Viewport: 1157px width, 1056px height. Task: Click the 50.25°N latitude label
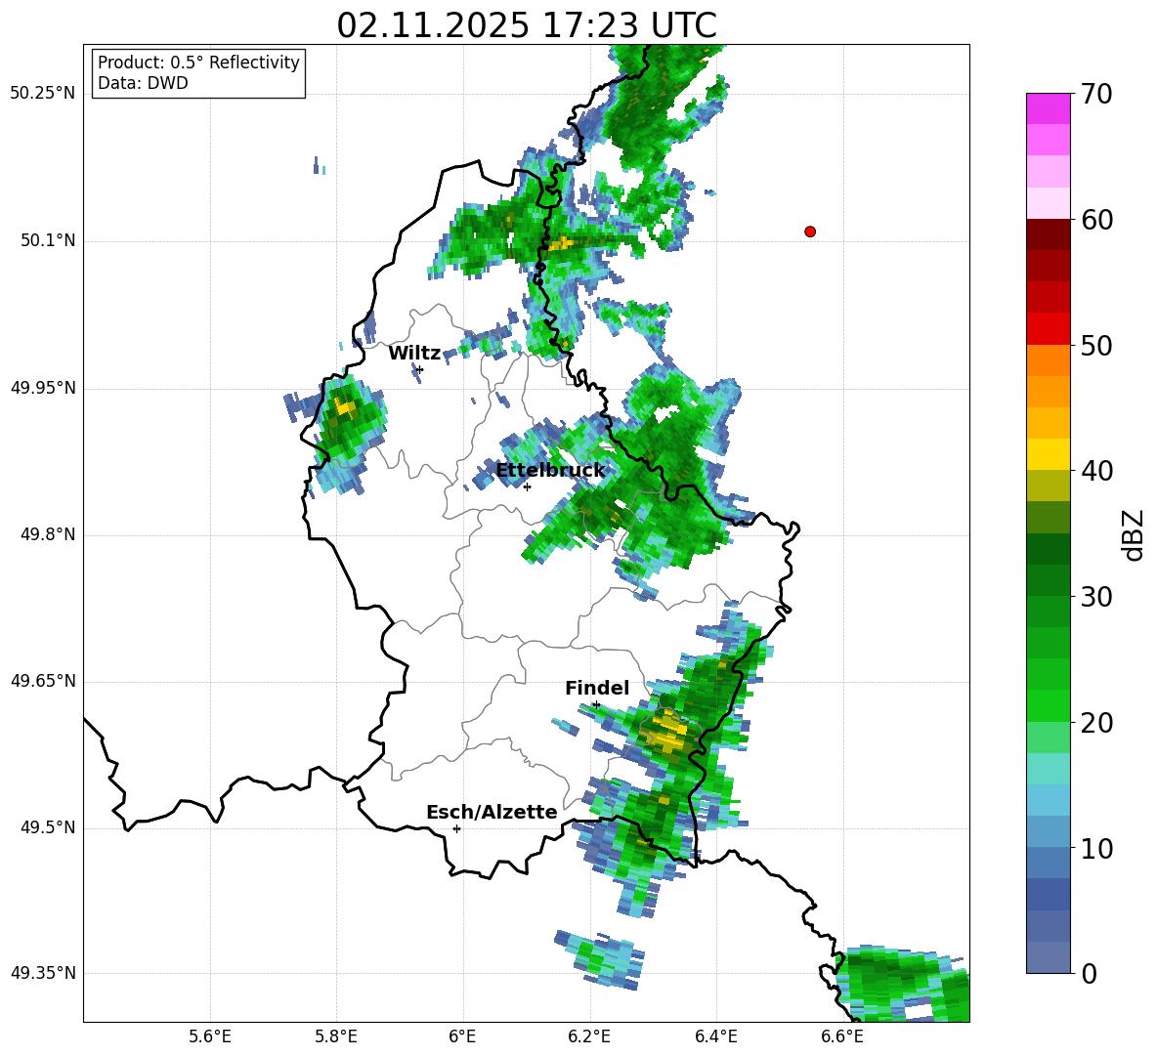pos(43,94)
